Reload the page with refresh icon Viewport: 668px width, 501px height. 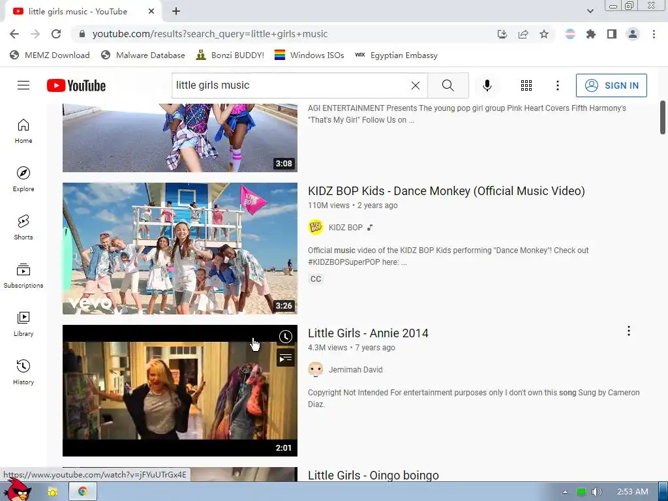56,34
